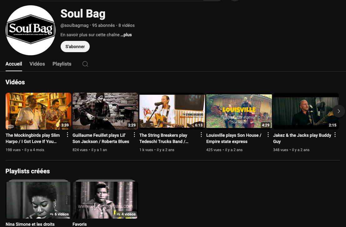Open options menu for Jakez & the Jacks video
This screenshot has height=227, width=346.
[x=335, y=135]
